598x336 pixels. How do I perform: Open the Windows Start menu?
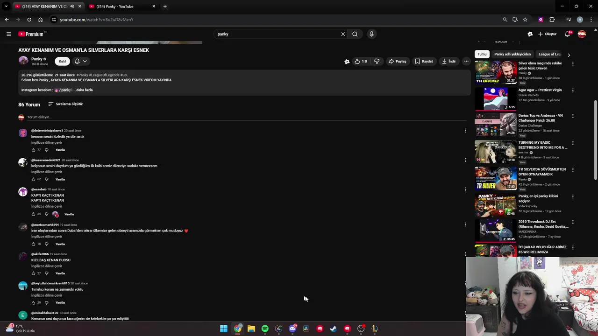point(224,329)
